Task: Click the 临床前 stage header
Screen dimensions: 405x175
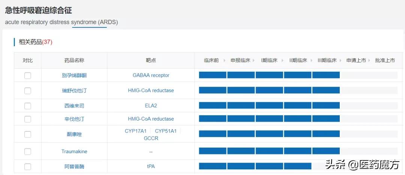Action: (x=211, y=60)
